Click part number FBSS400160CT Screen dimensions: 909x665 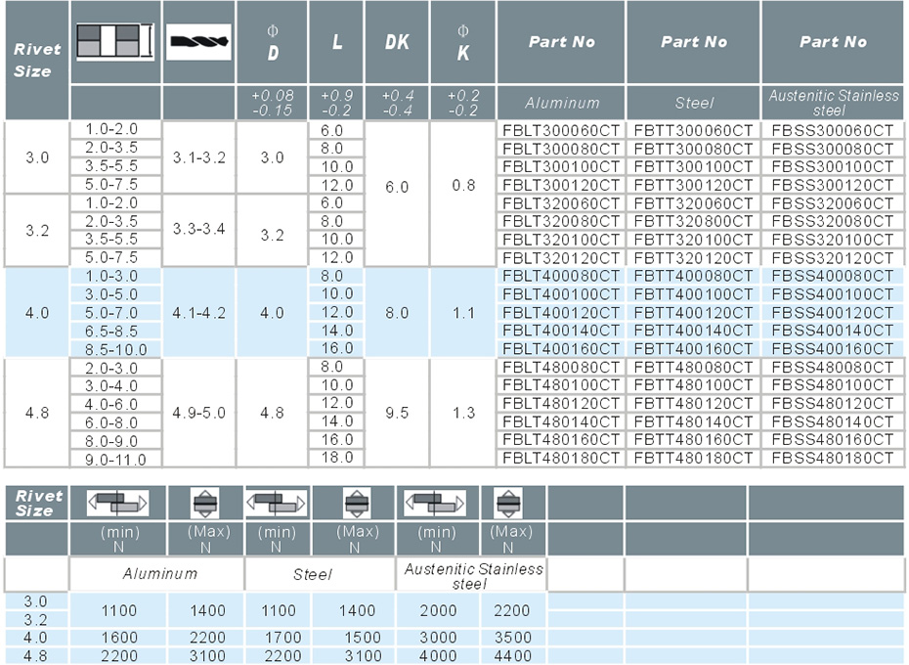(x=832, y=348)
